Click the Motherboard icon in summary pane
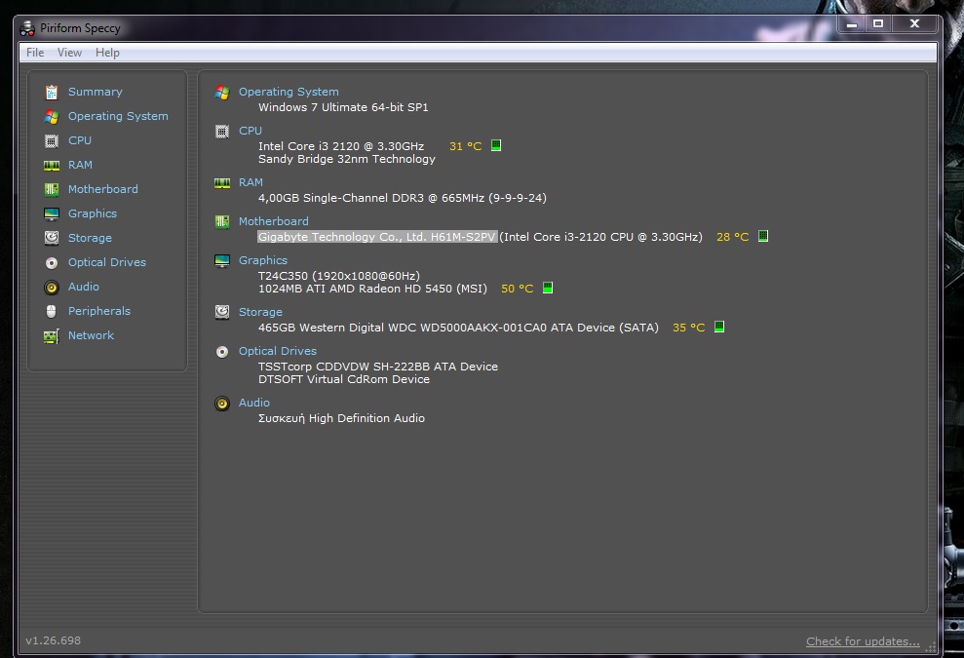This screenshot has height=658, width=964. (x=222, y=221)
